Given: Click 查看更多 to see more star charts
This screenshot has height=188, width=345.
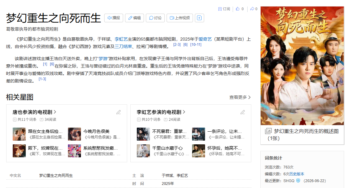Looking at the screenshot, I should point(240,97).
